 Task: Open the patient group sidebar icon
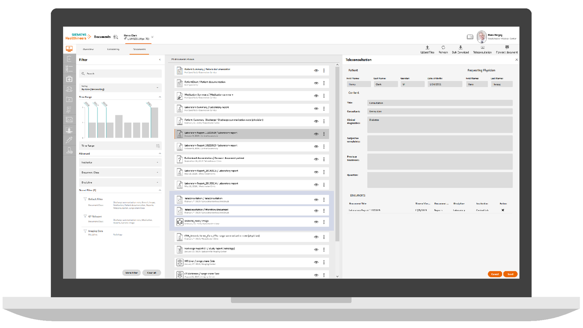click(x=69, y=89)
